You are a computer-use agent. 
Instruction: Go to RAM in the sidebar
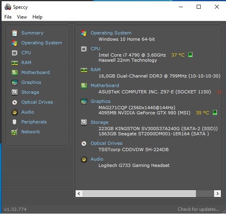pos(26,62)
